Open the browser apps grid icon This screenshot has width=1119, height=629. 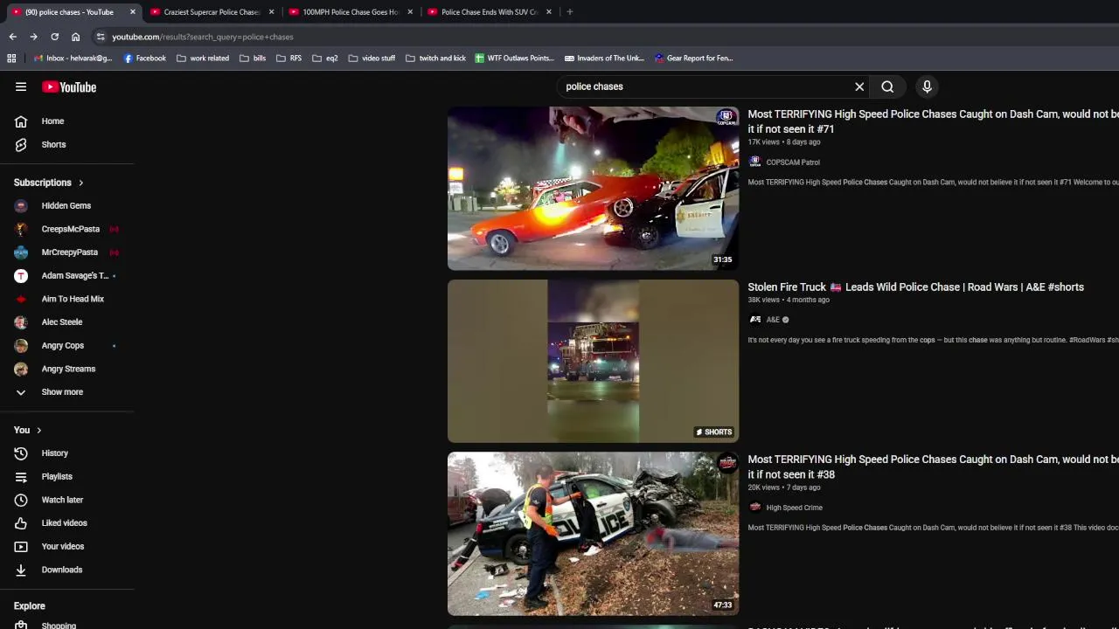(x=11, y=59)
